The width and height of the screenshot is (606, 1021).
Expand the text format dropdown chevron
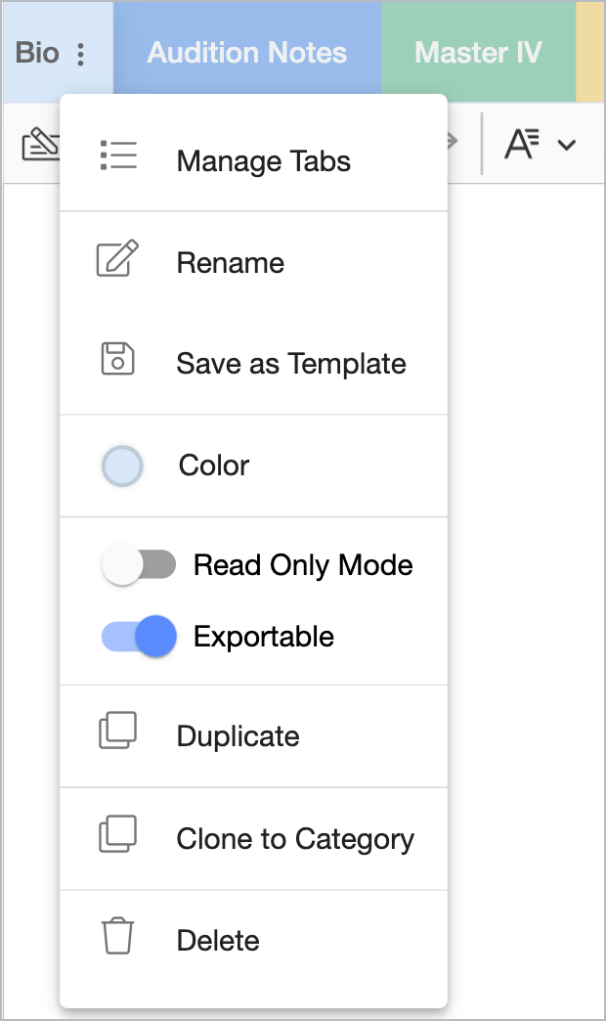point(567,145)
